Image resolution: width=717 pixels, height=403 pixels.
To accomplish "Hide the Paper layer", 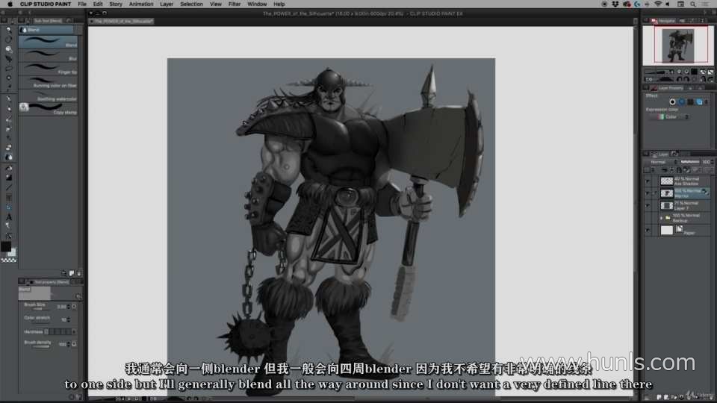I will (648, 231).
